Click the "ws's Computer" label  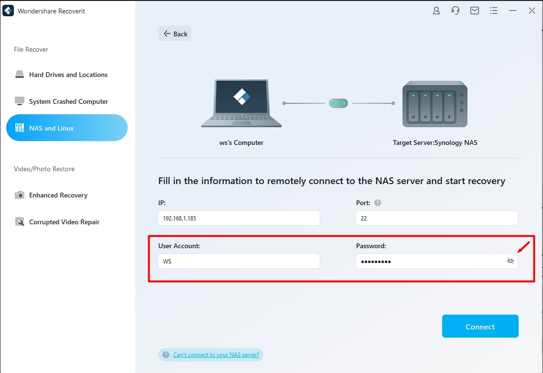point(241,143)
